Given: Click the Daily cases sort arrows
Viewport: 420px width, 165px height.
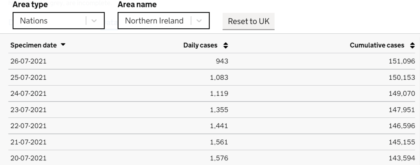Looking at the screenshot, I should (225, 45).
